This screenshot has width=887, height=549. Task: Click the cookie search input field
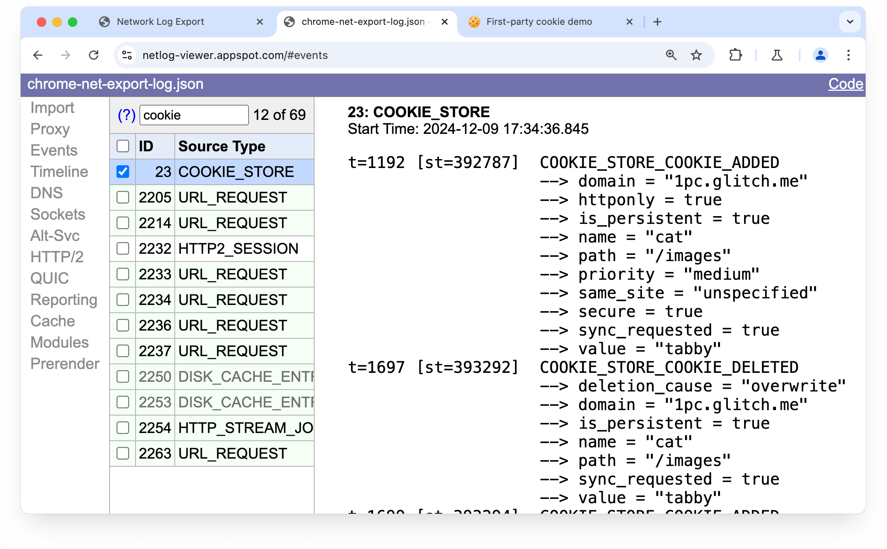click(x=192, y=114)
